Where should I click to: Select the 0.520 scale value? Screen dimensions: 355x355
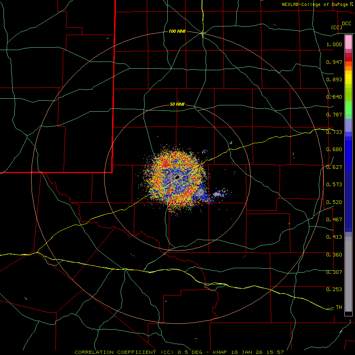point(334,202)
